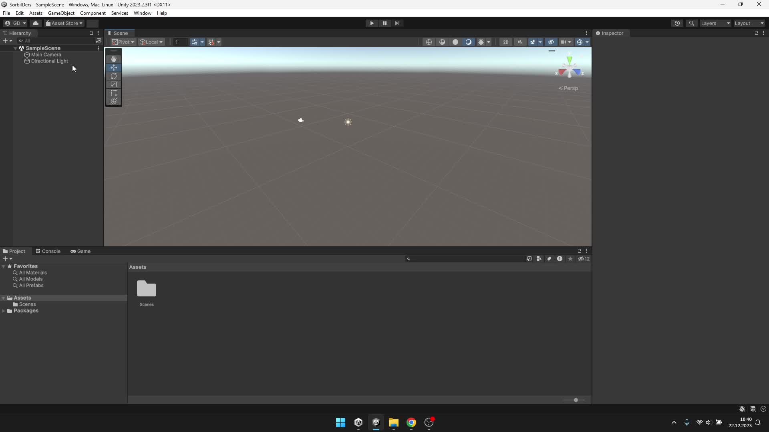Click the Transform tool icon
Screen dimensions: 769x432
click(114, 101)
